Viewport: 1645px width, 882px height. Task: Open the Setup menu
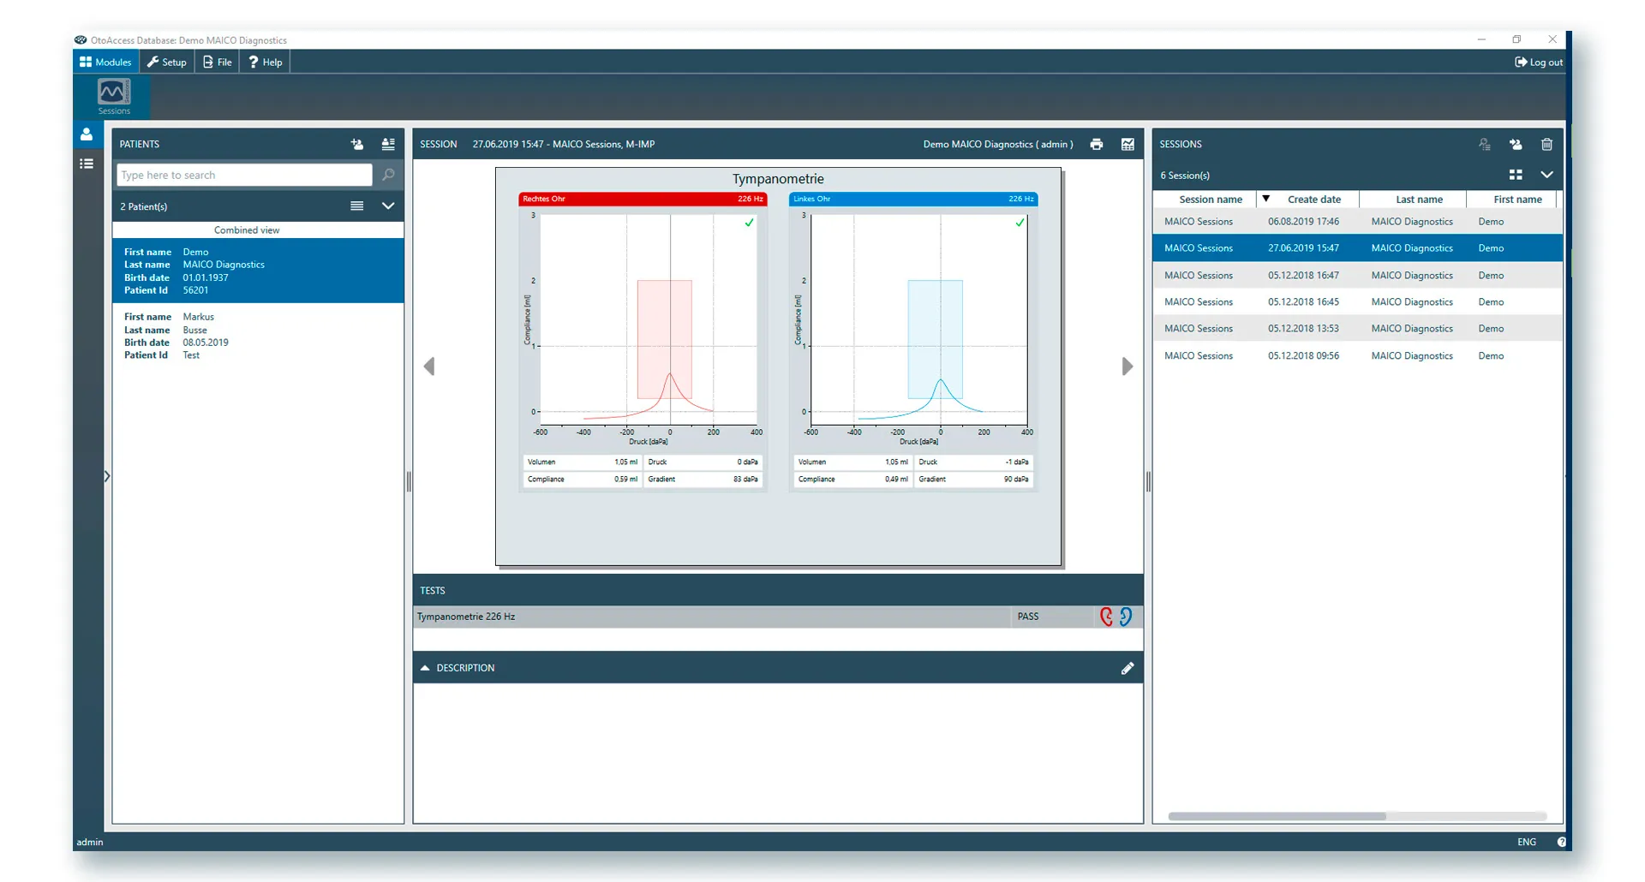click(167, 62)
